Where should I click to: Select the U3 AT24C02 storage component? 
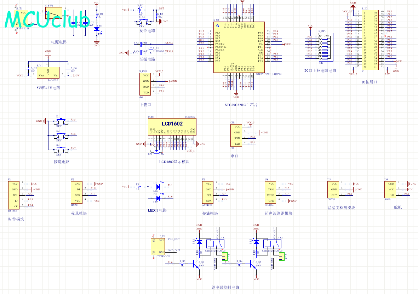207,192
